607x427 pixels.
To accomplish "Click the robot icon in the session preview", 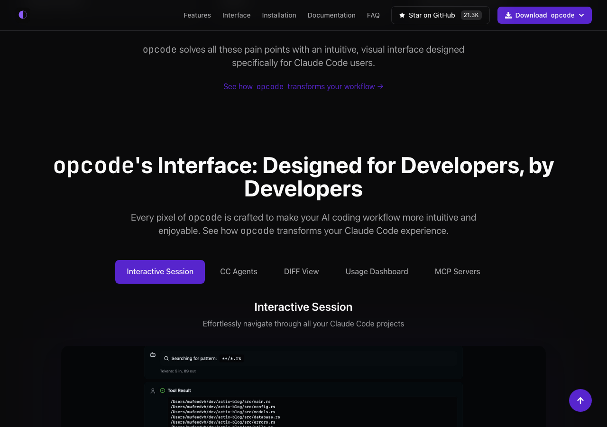I will tap(152, 354).
